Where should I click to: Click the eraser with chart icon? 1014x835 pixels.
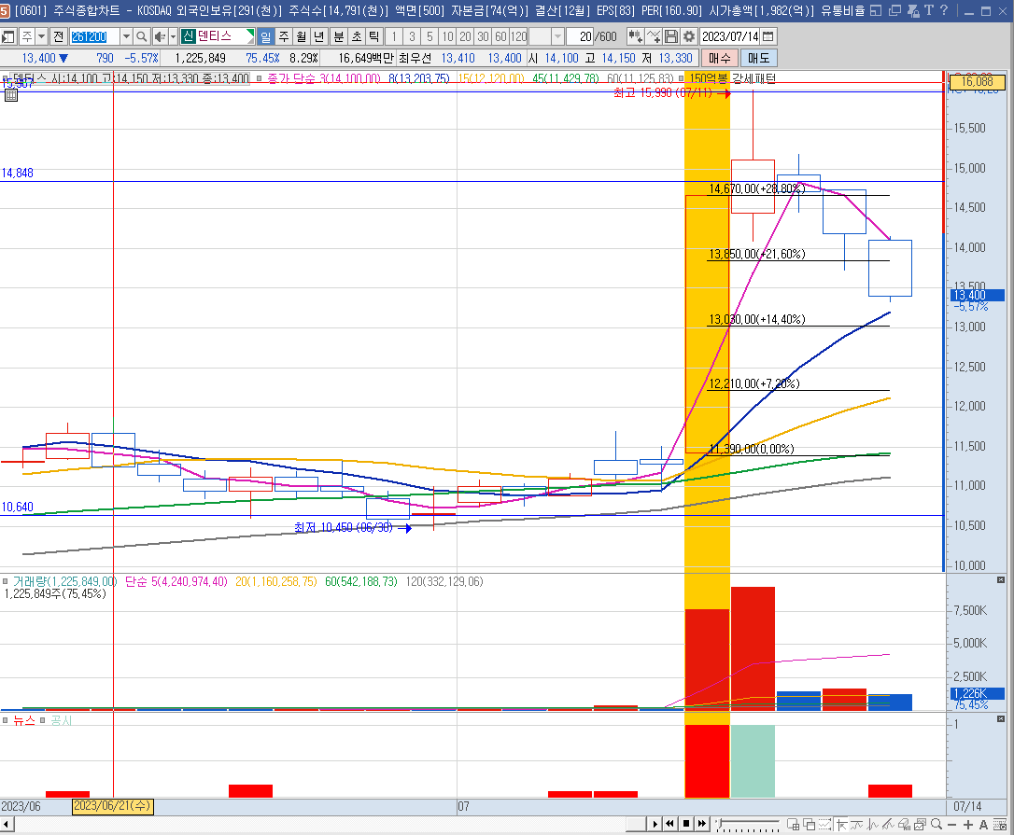pyautogui.click(x=904, y=824)
